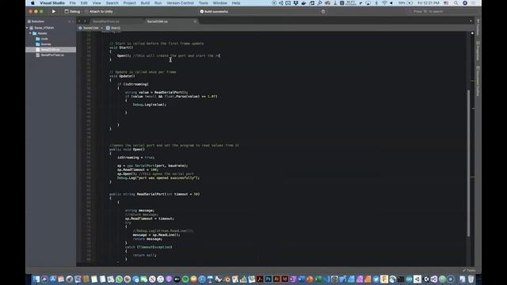Open Visual Studio from the Dock
Image resolution: width=507 pixels, height=285 pixels.
point(434,279)
